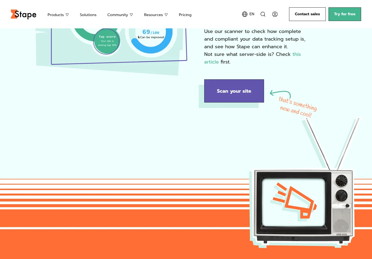Click the green Top score badge
This screenshot has height=259, width=372.
[x=107, y=41]
